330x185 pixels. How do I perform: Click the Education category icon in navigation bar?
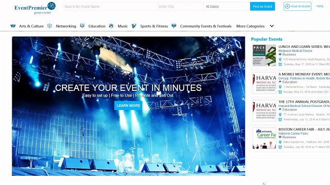tap(82, 26)
